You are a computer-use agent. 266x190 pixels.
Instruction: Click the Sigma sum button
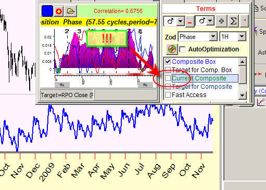click(x=233, y=21)
